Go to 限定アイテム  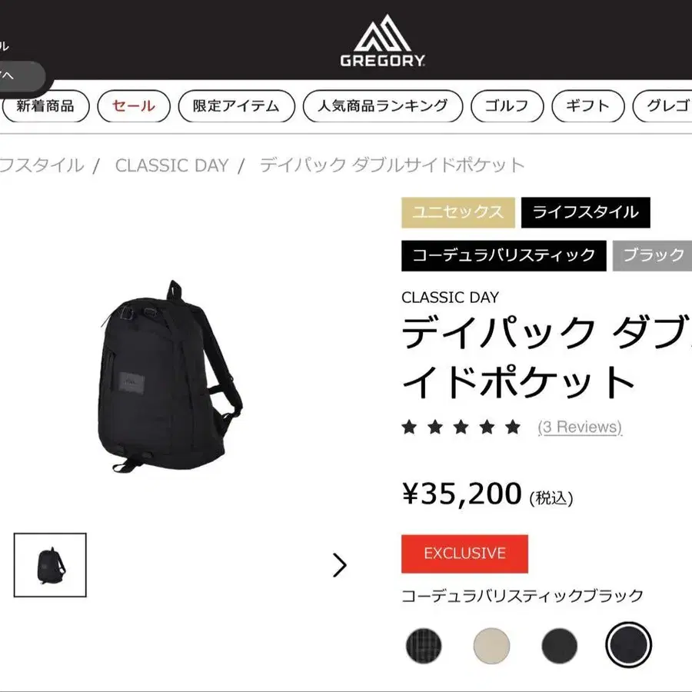236,106
